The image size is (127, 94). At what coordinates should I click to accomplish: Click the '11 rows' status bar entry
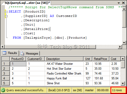pos(118,90)
